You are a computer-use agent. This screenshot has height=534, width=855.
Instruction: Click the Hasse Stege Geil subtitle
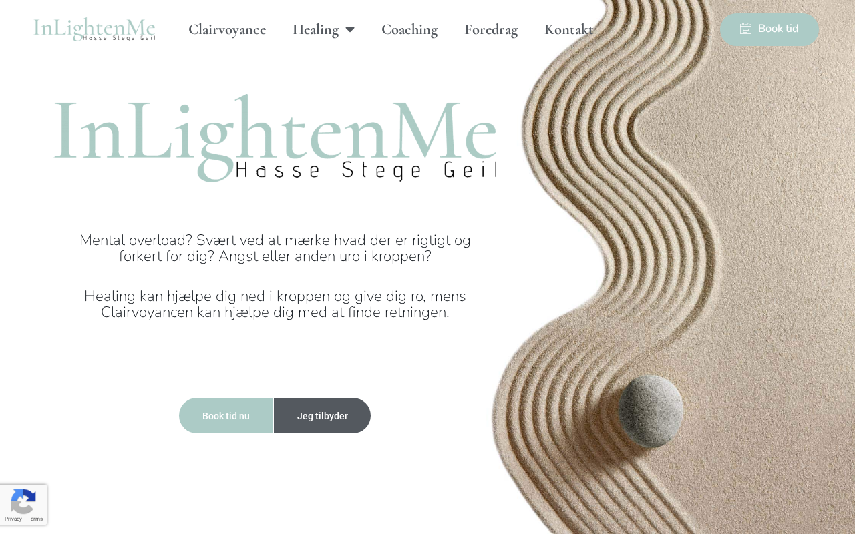click(366, 170)
